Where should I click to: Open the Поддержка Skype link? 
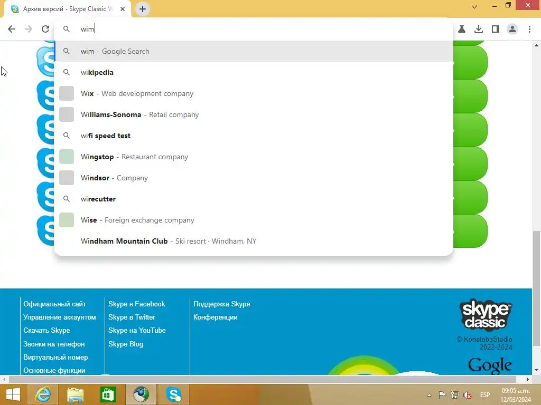[222, 304]
